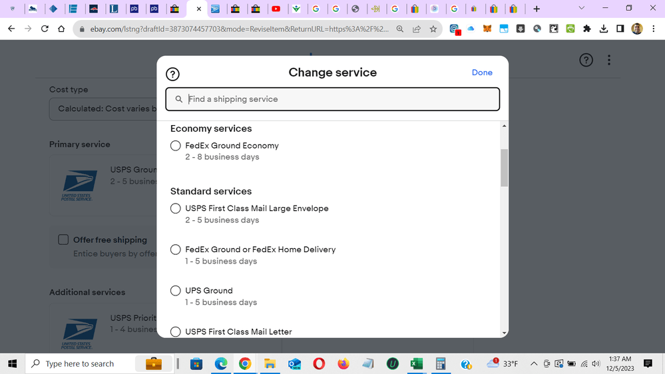Open the Cost type Calculated dropdown

(103, 109)
